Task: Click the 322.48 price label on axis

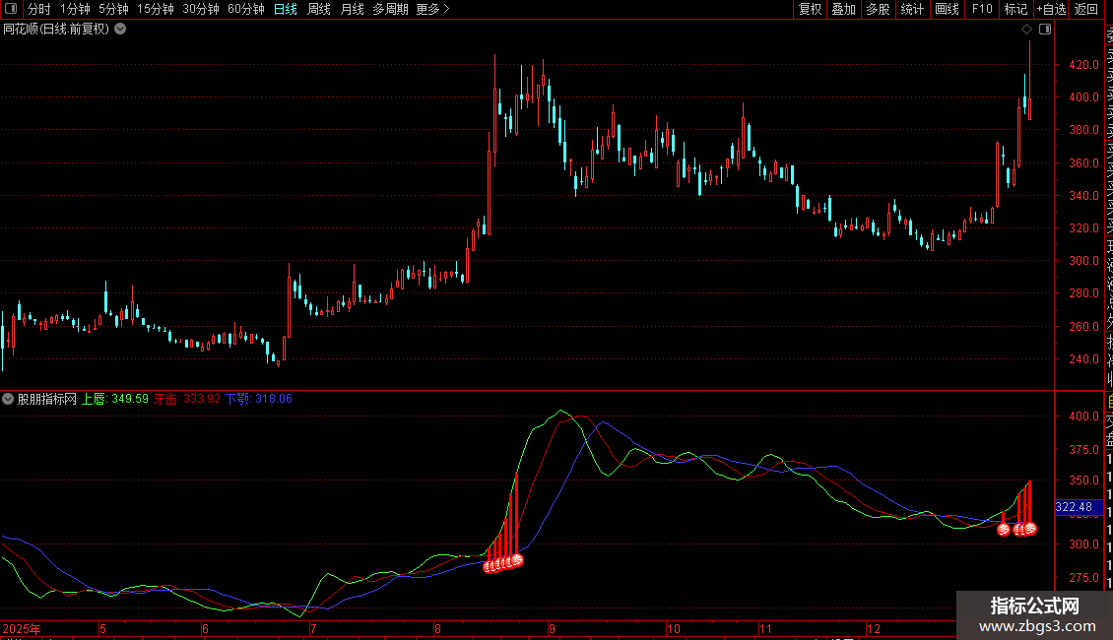Action: pyautogui.click(x=1074, y=507)
